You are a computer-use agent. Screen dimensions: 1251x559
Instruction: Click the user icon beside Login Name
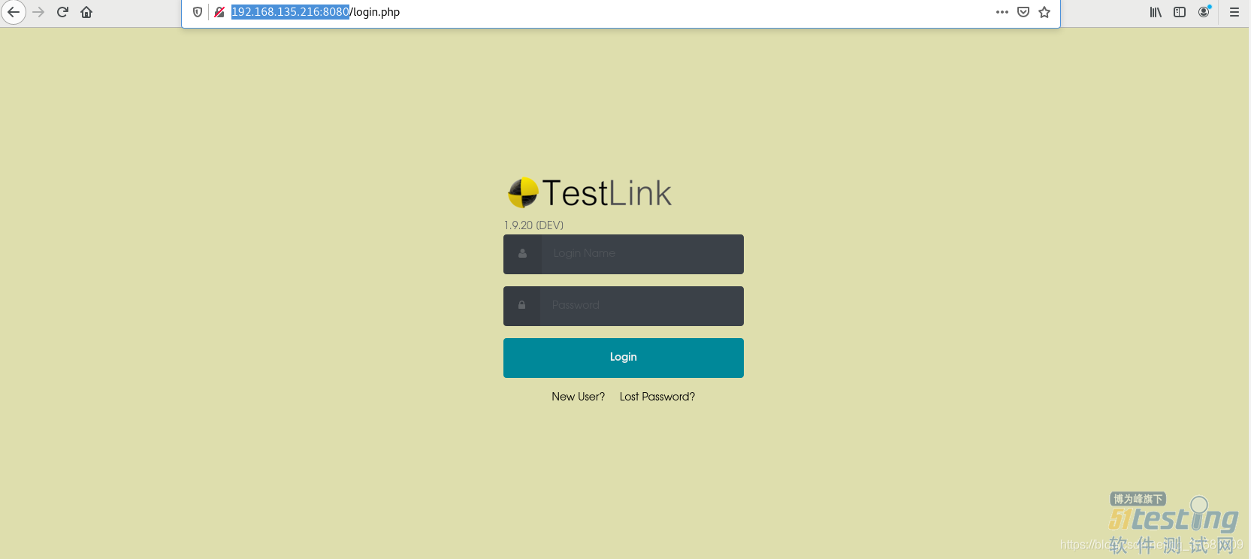pyautogui.click(x=522, y=254)
